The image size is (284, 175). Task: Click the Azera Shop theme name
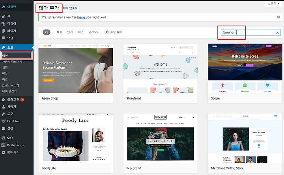click(x=50, y=98)
